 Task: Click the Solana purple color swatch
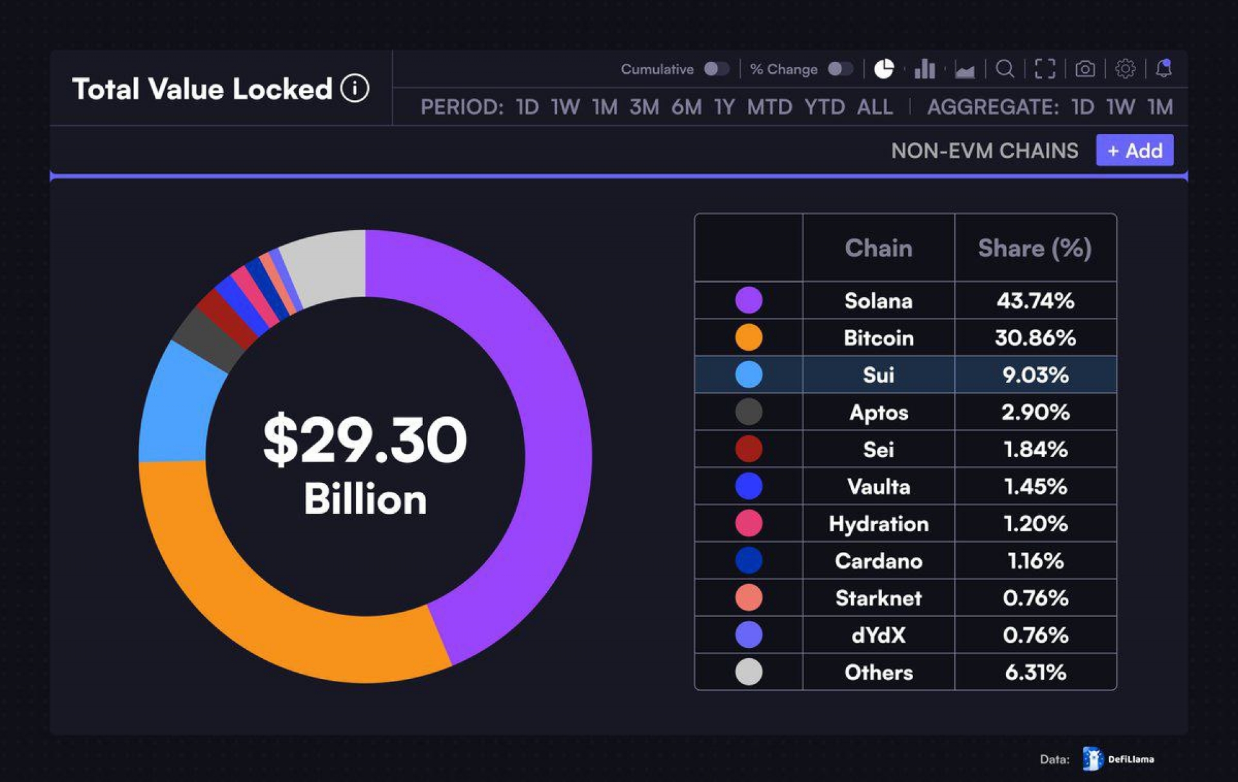click(x=749, y=300)
